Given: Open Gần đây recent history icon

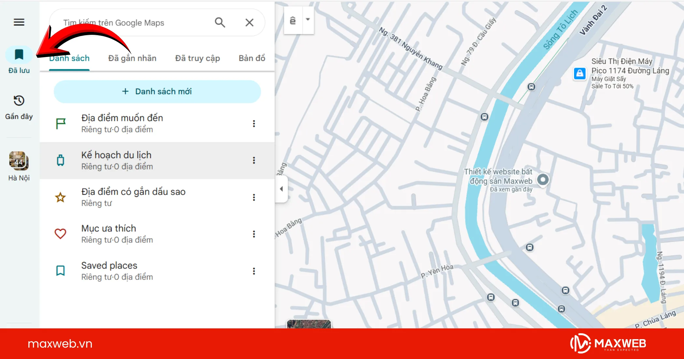Looking at the screenshot, I should (x=19, y=101).
